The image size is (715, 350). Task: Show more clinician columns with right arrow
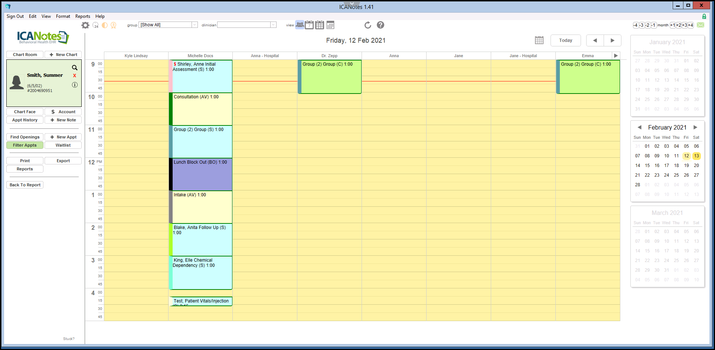616,56
